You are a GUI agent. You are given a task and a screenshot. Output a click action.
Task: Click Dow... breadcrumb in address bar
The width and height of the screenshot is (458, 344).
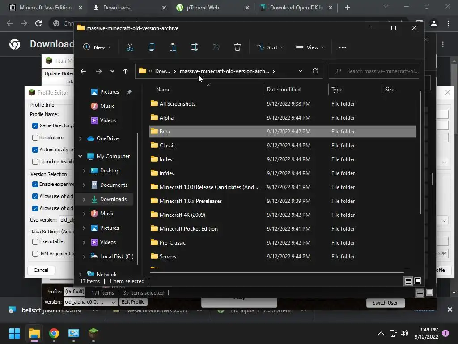click(162, 71)
